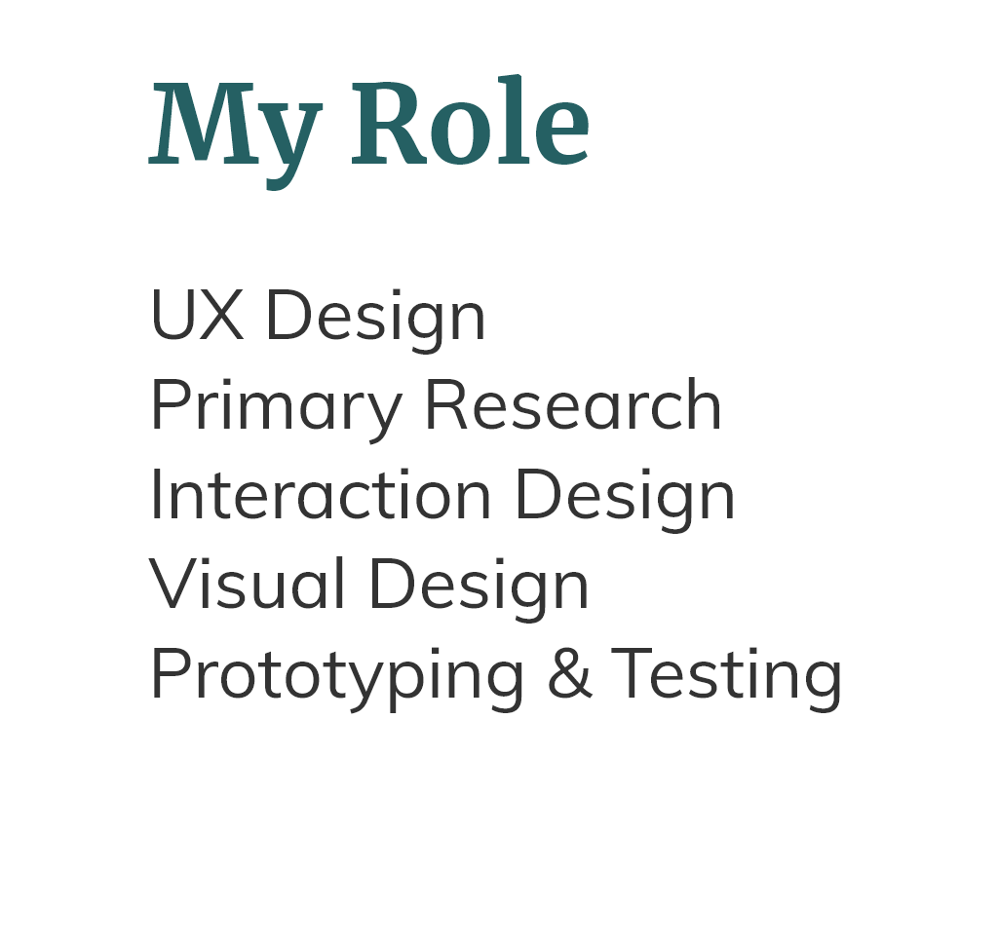Viewport: 998px width, 947px height.
Task: Click the ampersand before "Testing"
Action: pos(569,673)
